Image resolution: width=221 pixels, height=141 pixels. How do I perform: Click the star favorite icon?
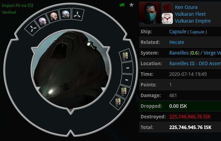click(x=131, y=5)
